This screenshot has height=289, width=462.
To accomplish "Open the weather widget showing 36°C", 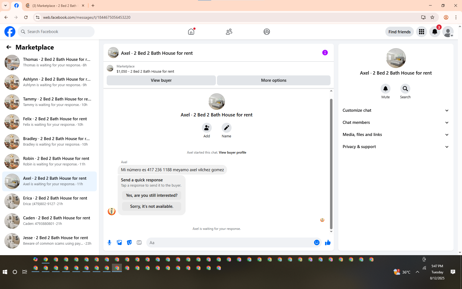I will point(402,272).
